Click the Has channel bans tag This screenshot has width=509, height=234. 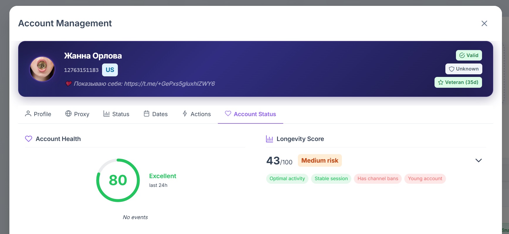pos(378,179)
